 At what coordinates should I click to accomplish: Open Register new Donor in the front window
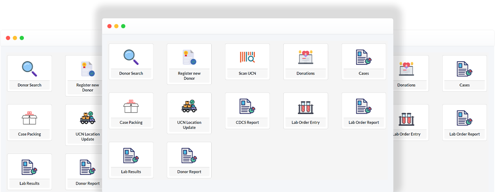189,57
